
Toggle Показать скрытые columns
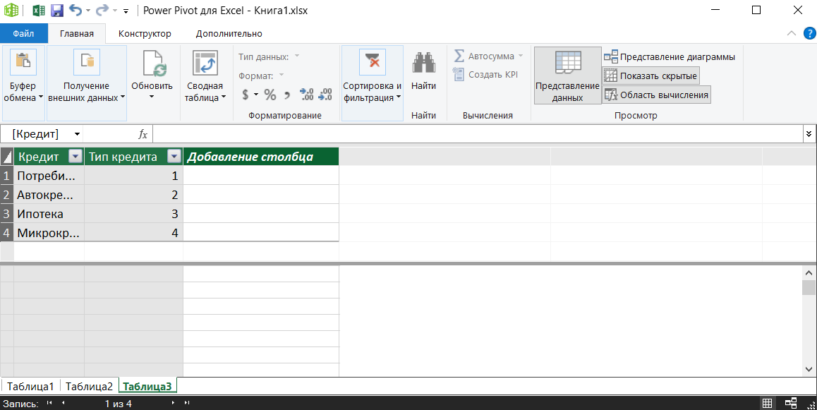pos(650,76)
